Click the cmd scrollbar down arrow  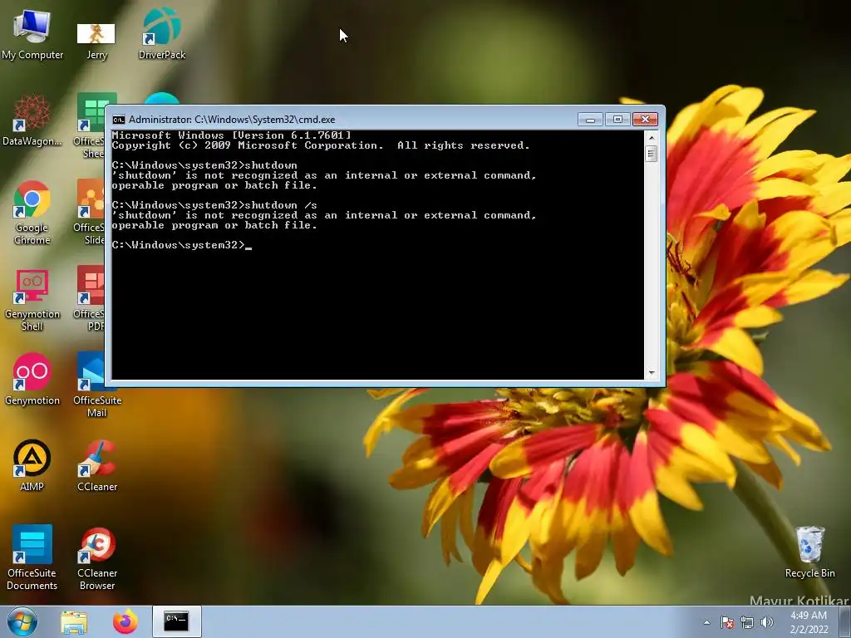tap(652, 373)
